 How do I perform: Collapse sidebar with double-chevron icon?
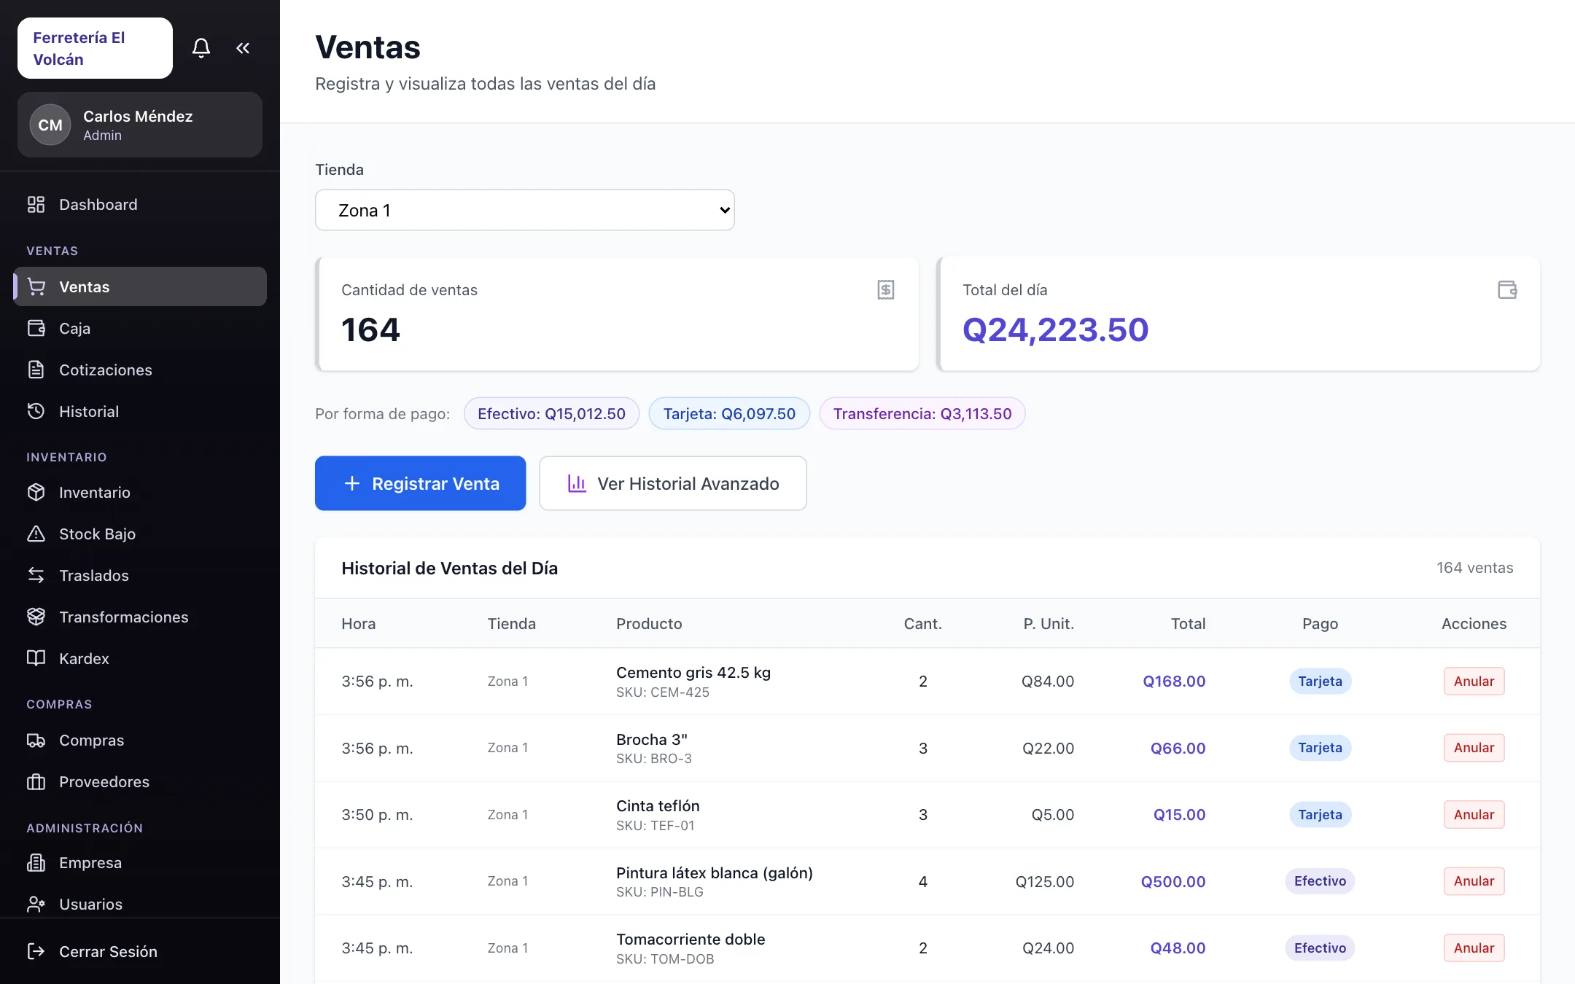243,48
